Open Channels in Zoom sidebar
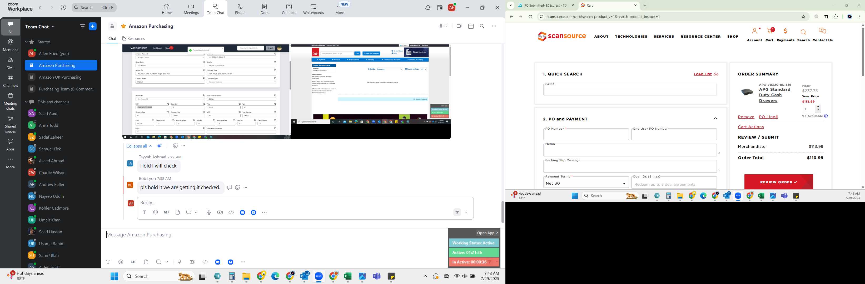The image size is (865, 284). [x=11, y=81]
